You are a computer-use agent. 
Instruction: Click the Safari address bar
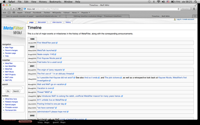pyautogui.click(x=101, y=9)
